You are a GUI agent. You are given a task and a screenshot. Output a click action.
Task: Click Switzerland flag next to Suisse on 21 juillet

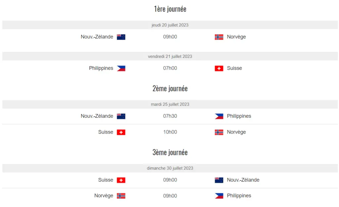(219, 68)
